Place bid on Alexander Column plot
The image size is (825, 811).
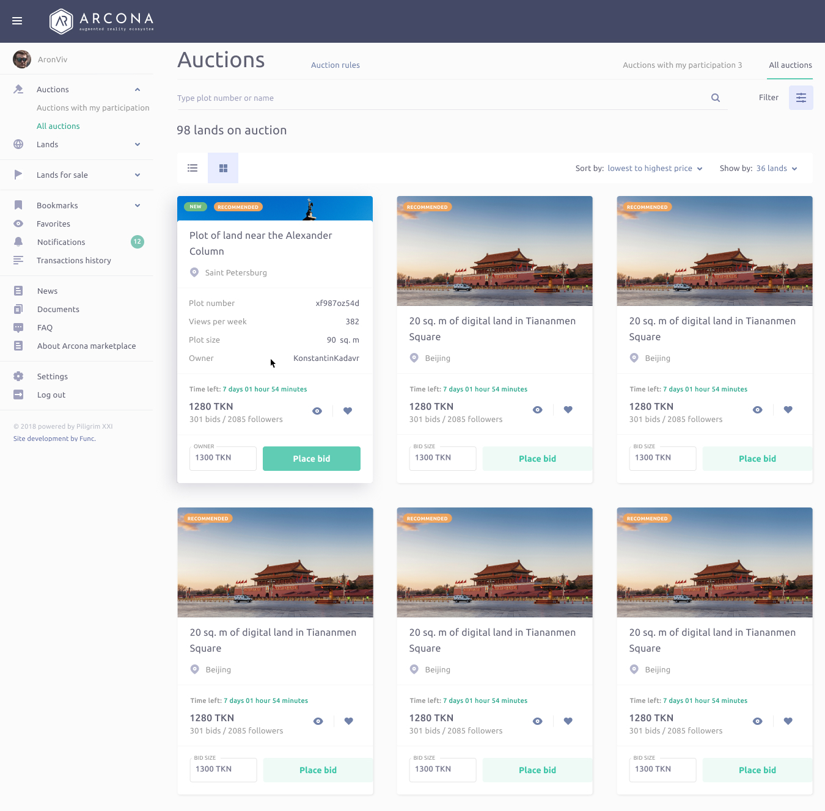pos(311,459)
